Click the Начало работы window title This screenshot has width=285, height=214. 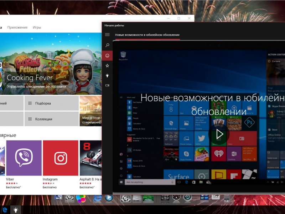(x=114, y=25)
